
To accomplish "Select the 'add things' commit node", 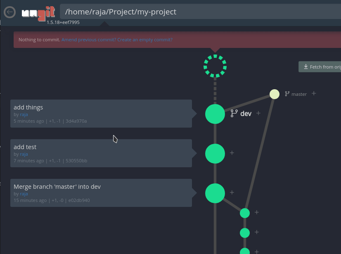I will 215,114.
